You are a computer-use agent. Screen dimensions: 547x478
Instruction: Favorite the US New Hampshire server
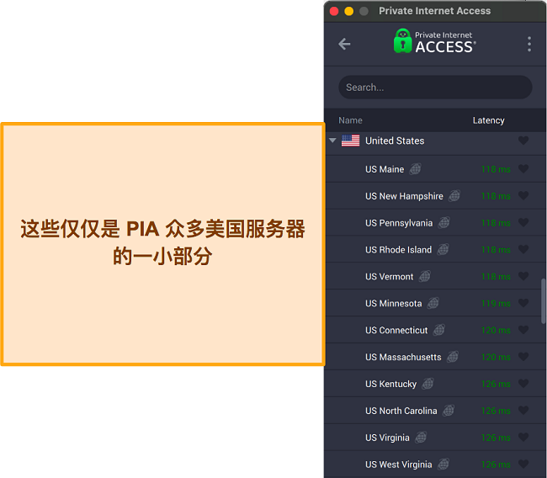tap(523, 196)
